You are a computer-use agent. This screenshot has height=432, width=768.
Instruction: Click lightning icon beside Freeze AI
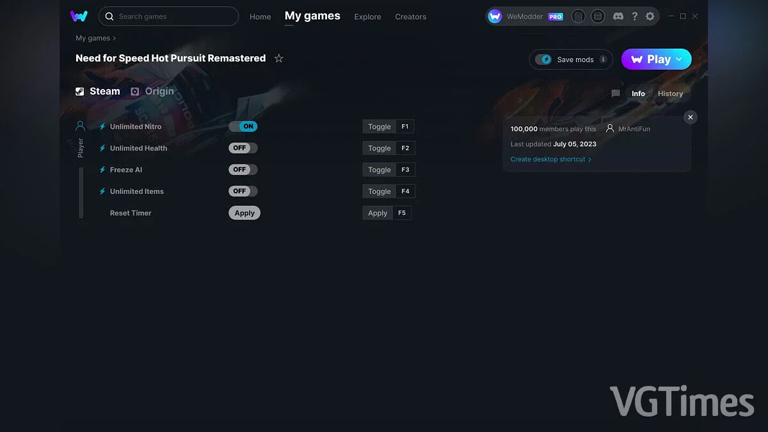[102, 170]
